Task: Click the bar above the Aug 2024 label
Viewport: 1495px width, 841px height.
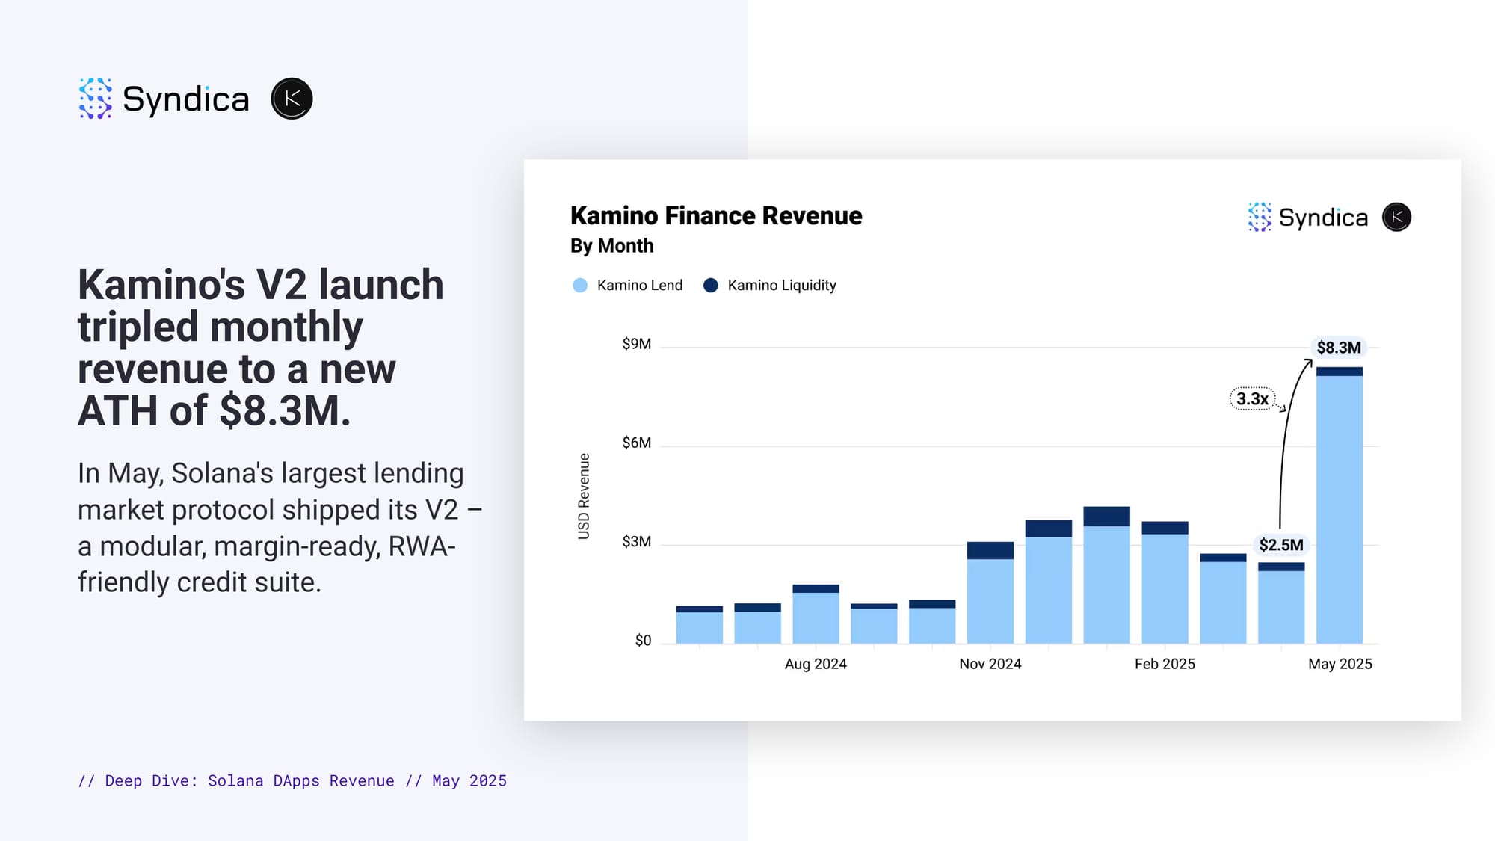Action: pos(816,614)
